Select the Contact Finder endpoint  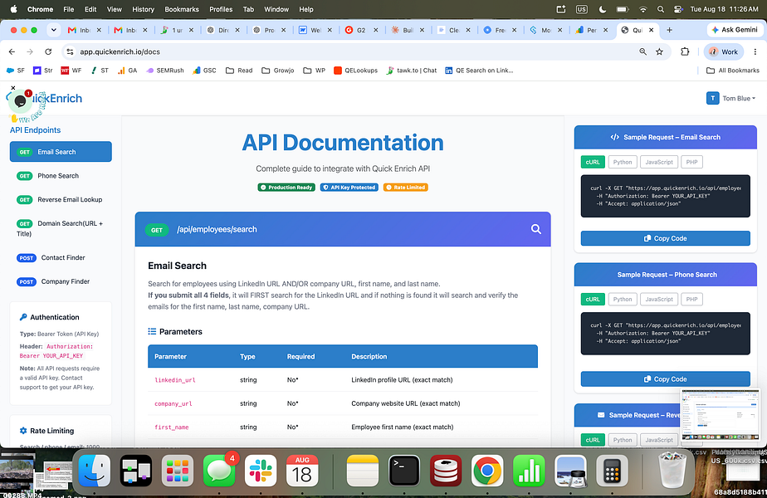(x=61, y=258)
